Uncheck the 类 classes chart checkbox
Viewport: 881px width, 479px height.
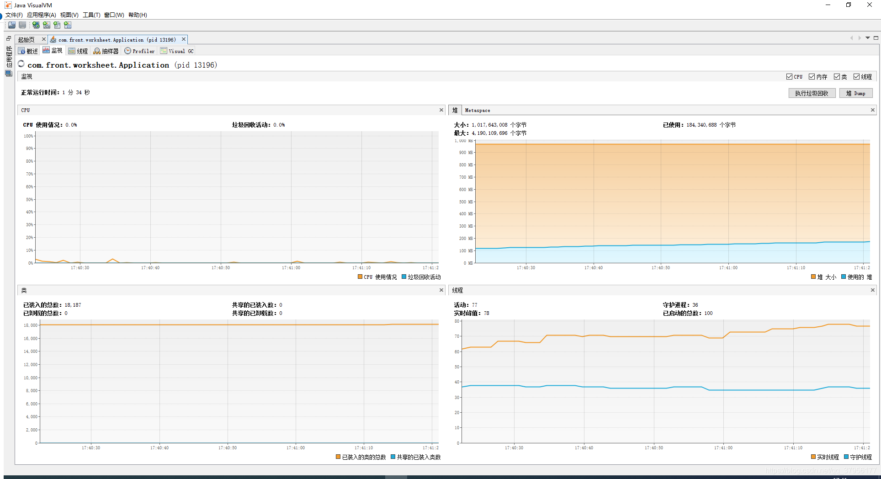coord(837,77)
